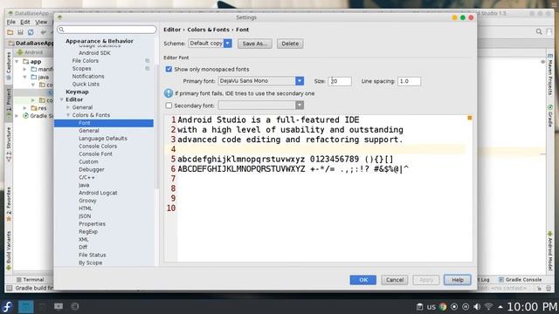Click the search magnifier in Android Studio toolbar
Image resolution: width=559 pixels, height=314 pixels.
coord(539,31)
